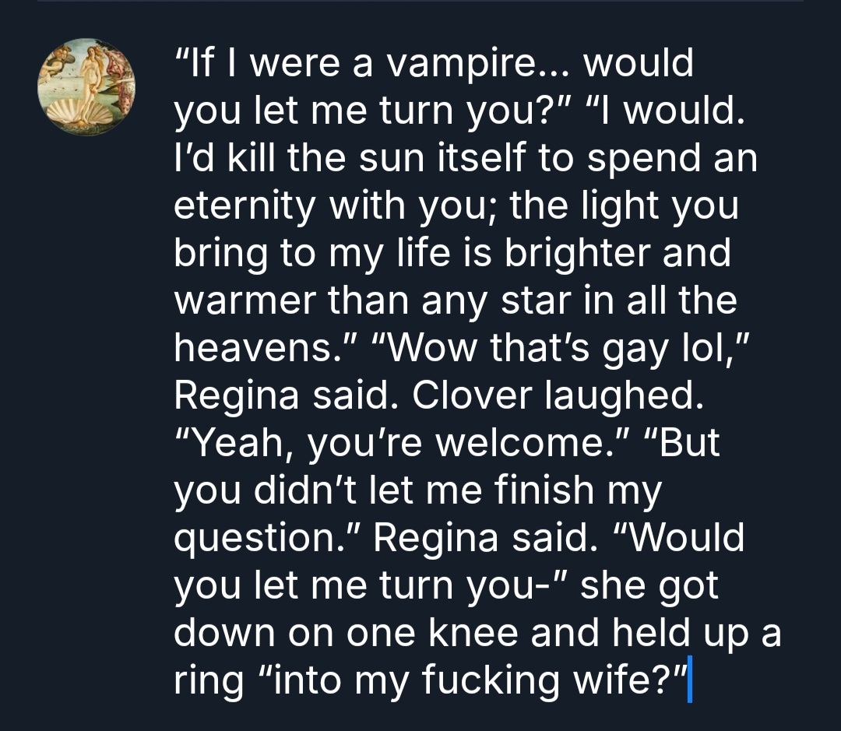Click on the word "spend"

tap(633, 159)
